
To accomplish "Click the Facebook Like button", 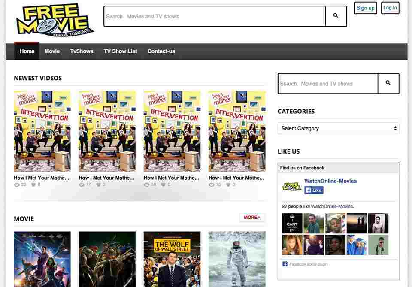I will pyautogui.click(x=314, y=190).
